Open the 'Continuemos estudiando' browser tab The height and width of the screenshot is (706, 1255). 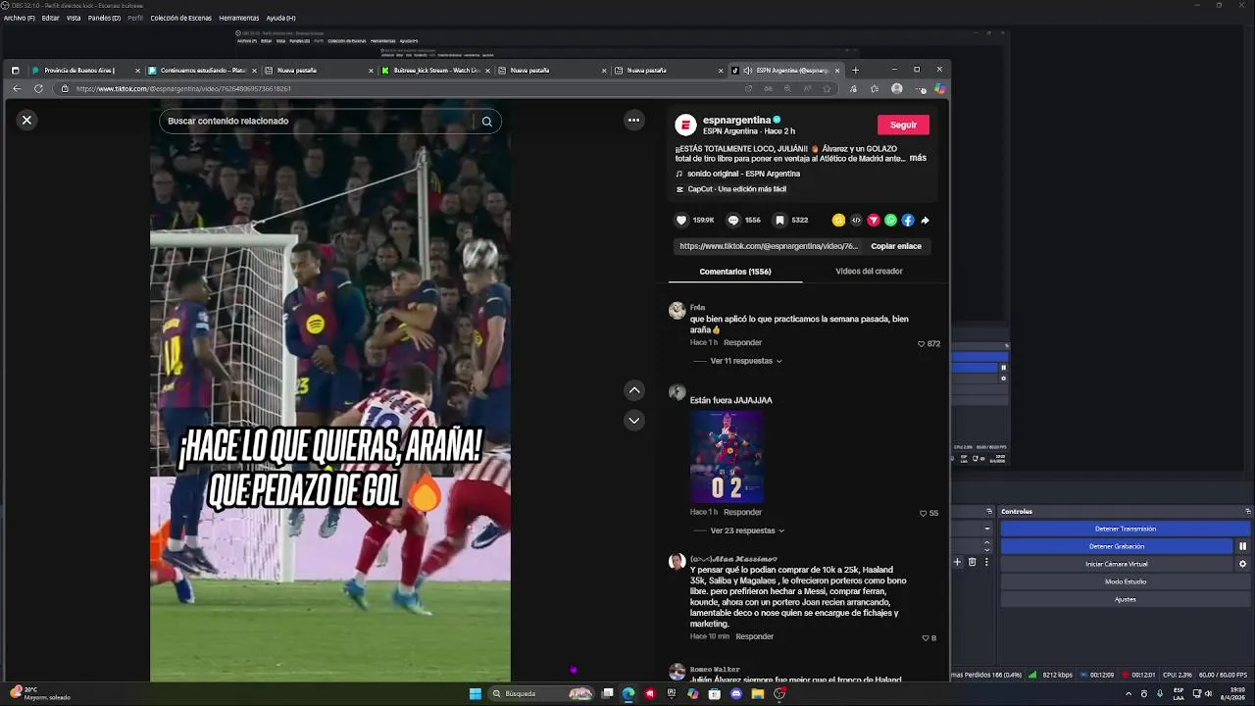click(x=202, y=71)
